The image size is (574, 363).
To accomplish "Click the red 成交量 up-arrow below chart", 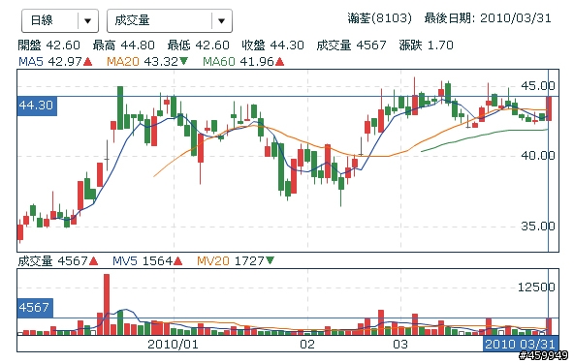I will (x=94, y=261).
